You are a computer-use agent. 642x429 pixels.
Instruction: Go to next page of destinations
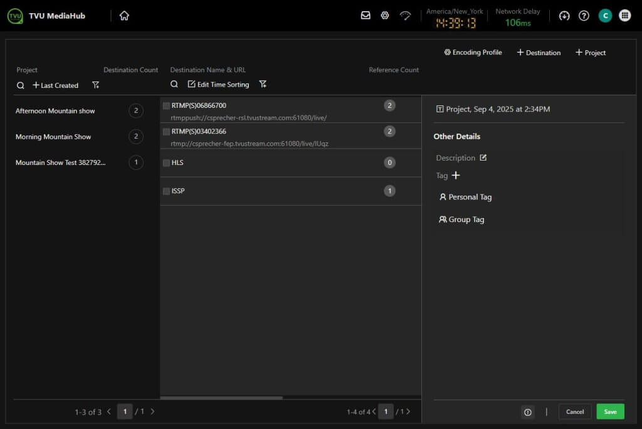point(409,411)
